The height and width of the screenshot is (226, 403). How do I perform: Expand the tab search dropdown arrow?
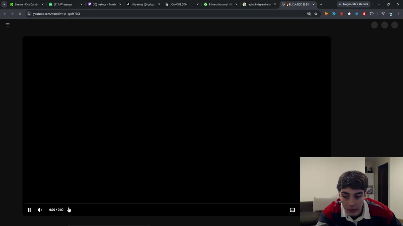pos(4,4)
